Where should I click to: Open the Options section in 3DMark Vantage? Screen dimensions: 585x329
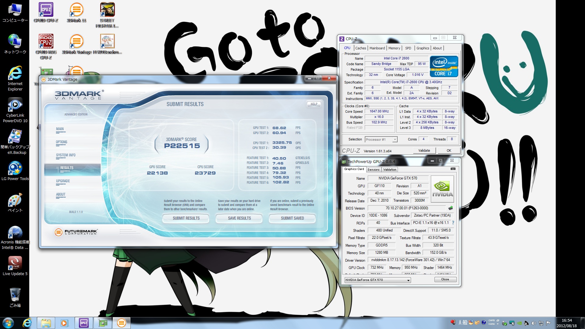click(x=62, y=142)
